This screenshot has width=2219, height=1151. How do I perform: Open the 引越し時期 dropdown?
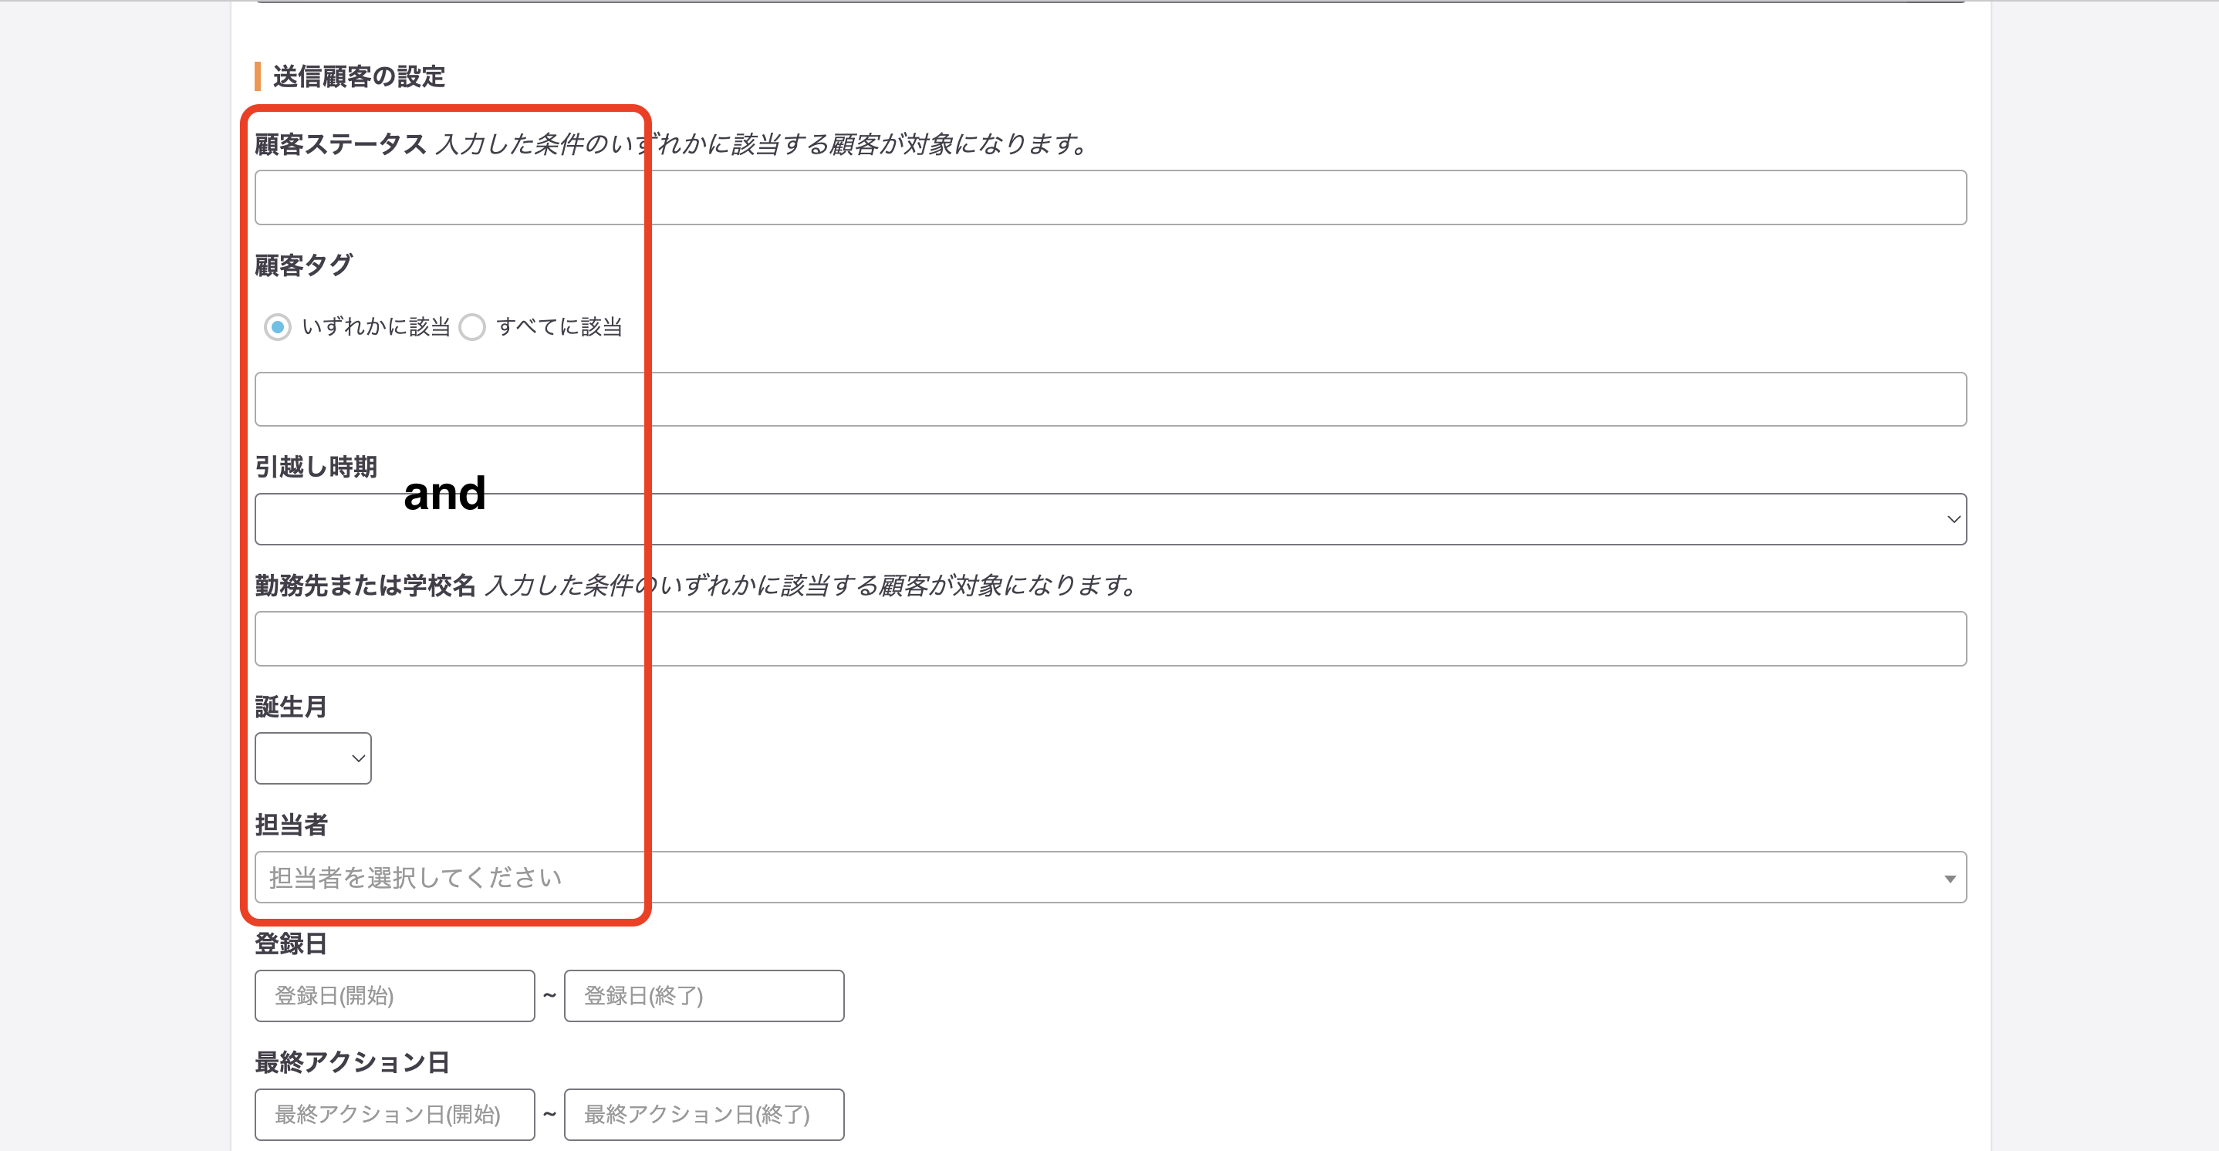(1110, 518)
